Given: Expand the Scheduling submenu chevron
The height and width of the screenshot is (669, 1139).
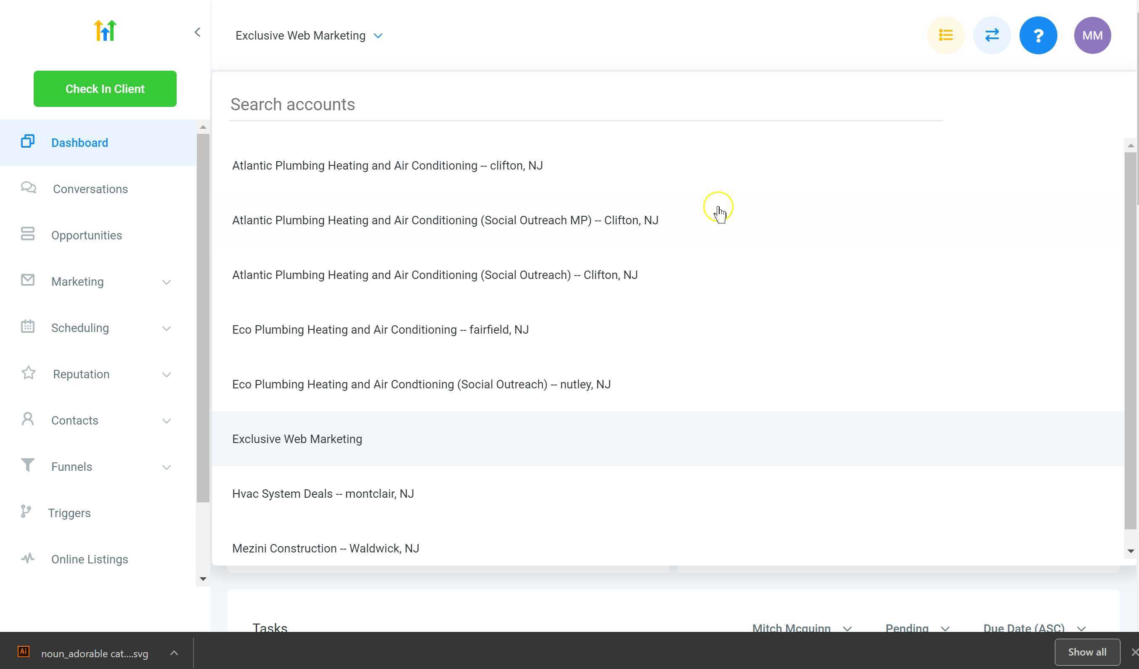Looking at the screenshot, I should coord(166,328).
